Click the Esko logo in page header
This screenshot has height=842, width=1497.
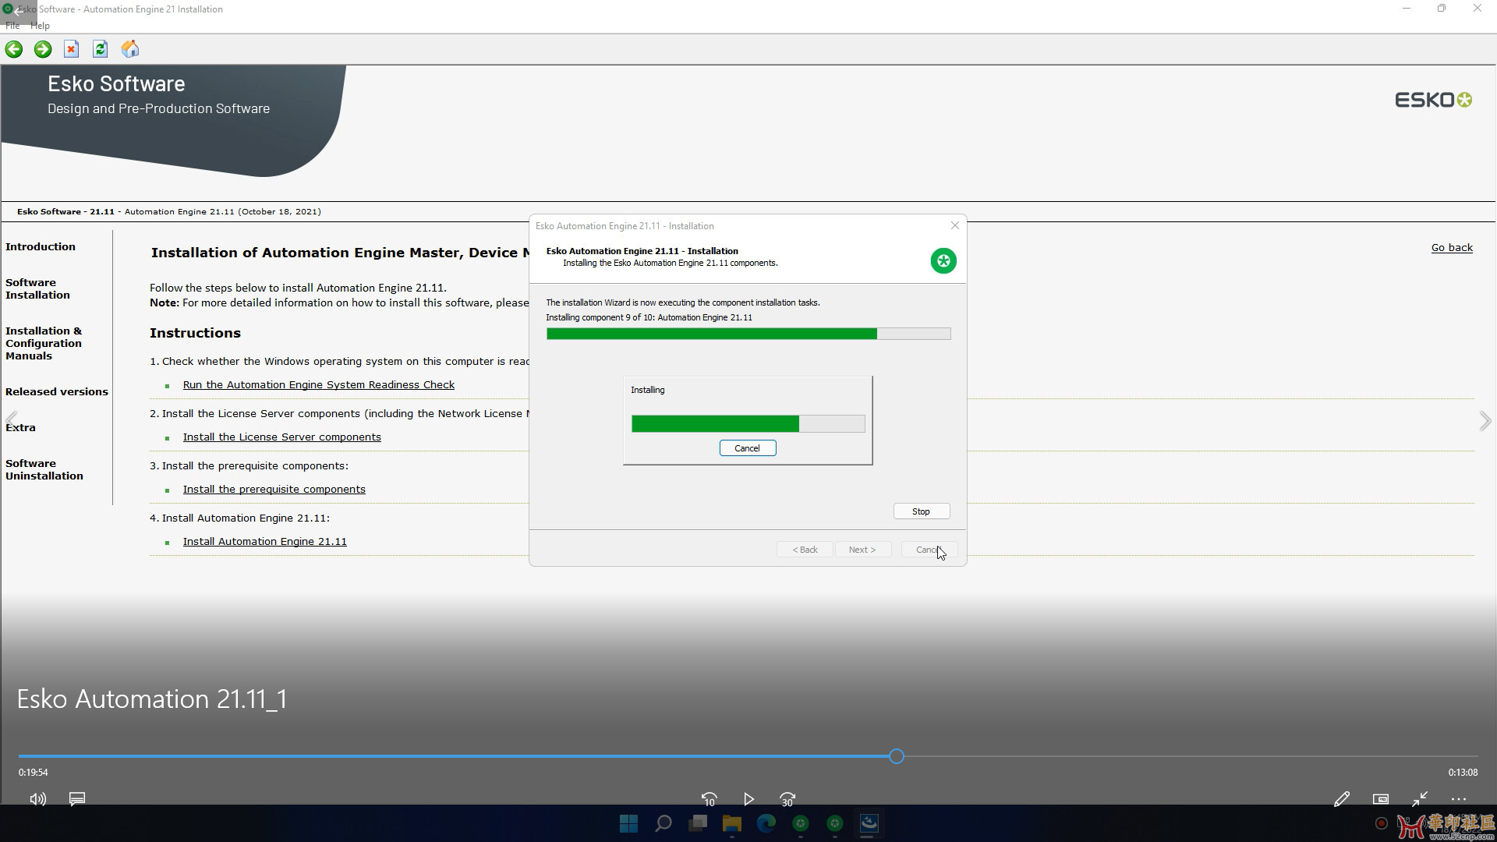[1433, 100]
